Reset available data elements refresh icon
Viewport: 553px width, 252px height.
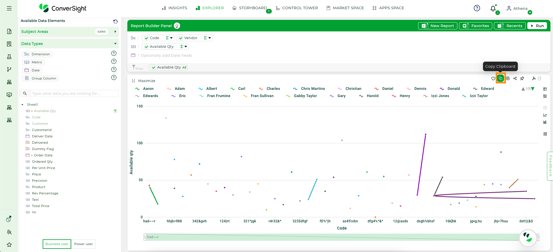pos(115,21)
